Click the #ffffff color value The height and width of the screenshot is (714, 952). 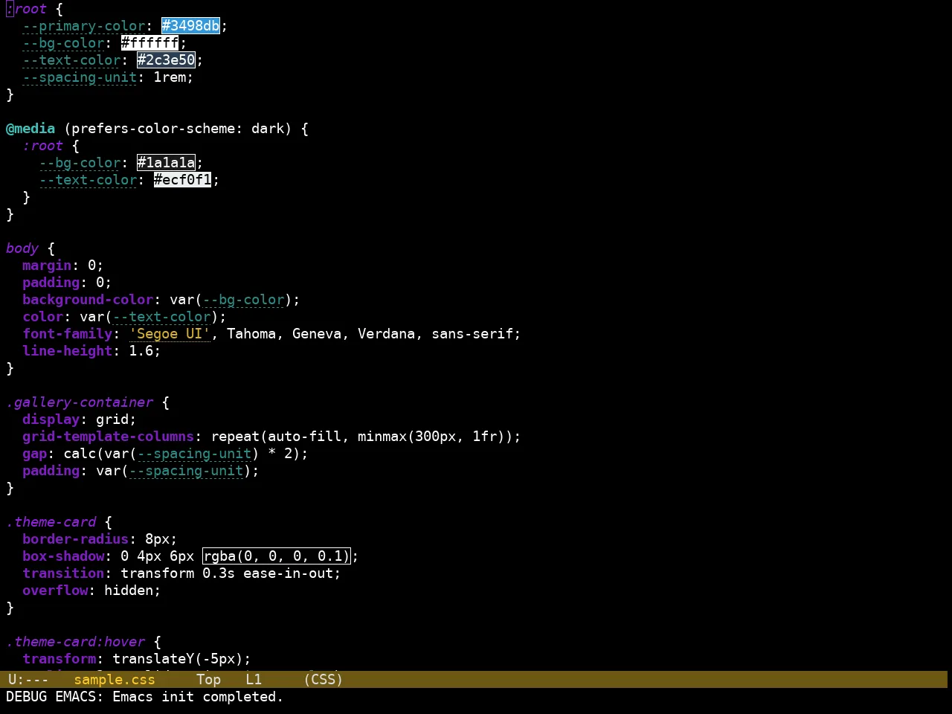pyautogui.click(x=149, y=43)
